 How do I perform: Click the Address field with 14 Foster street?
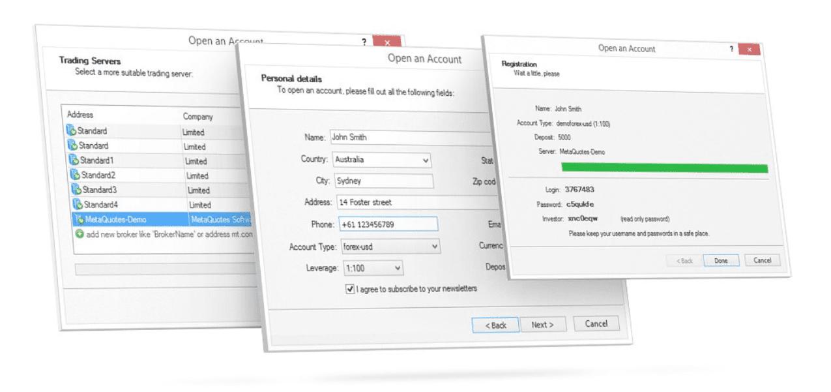[x=417, y=202]
